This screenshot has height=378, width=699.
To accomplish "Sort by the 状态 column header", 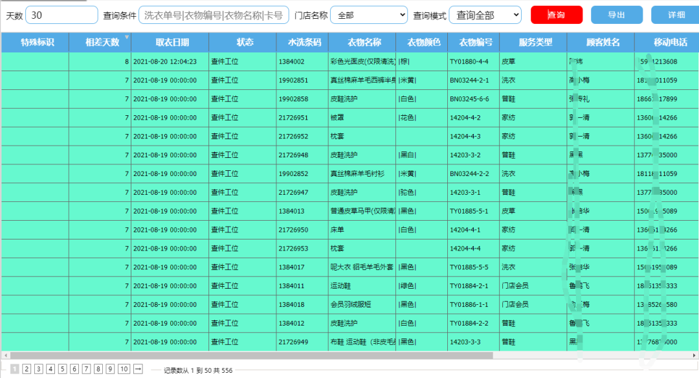I will (243, 42).
